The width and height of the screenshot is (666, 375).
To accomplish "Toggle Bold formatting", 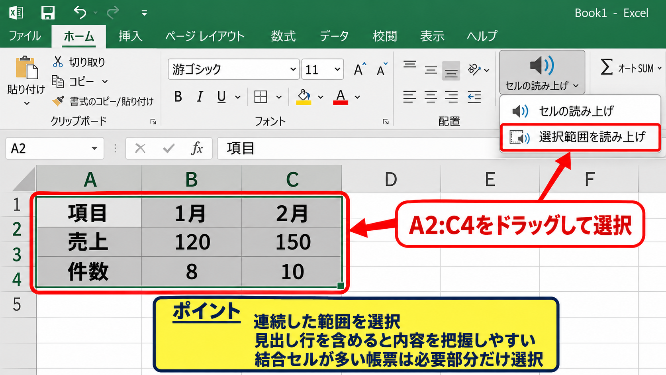I will (x=178, y=97).
